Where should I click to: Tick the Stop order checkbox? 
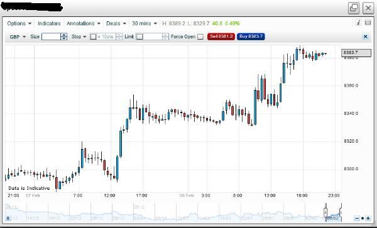93,37
